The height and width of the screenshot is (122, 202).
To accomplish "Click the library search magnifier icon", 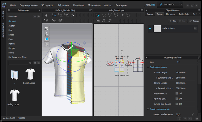I will click(30, 63).
